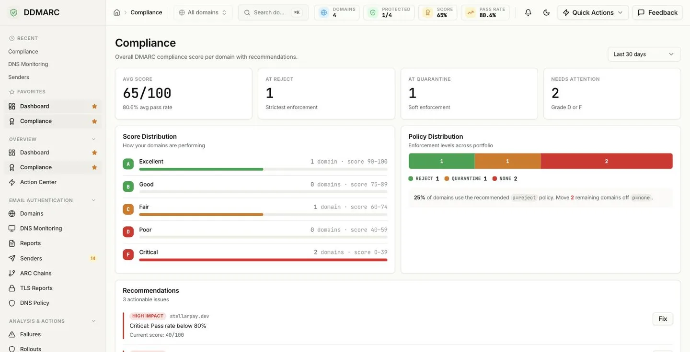Click the TLS Reports lock icon
This screenshot has height=352, width=690.
pos(12,288)
